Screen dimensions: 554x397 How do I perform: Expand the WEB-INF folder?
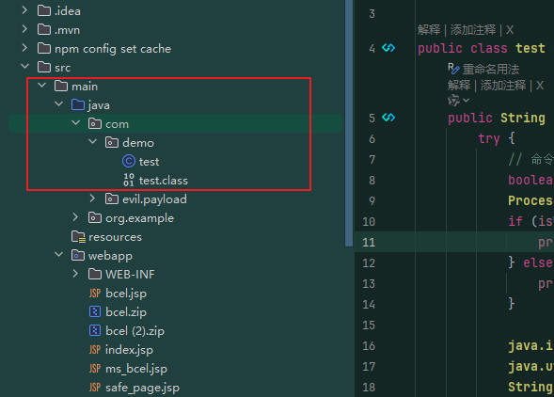[x=75, y=274]
